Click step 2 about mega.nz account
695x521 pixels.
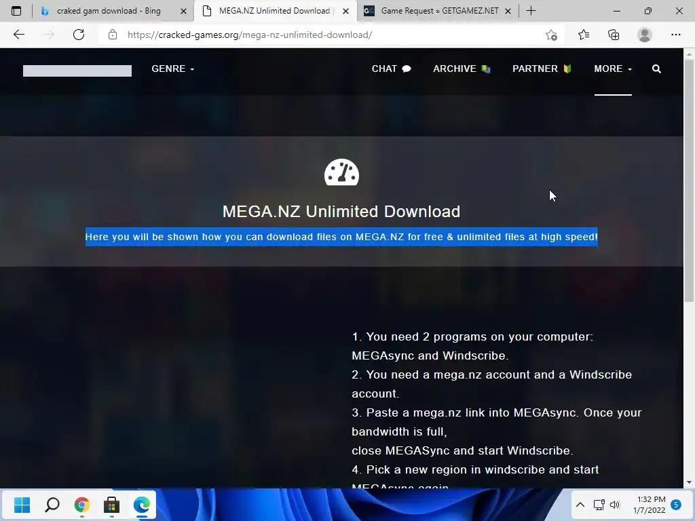491,384
